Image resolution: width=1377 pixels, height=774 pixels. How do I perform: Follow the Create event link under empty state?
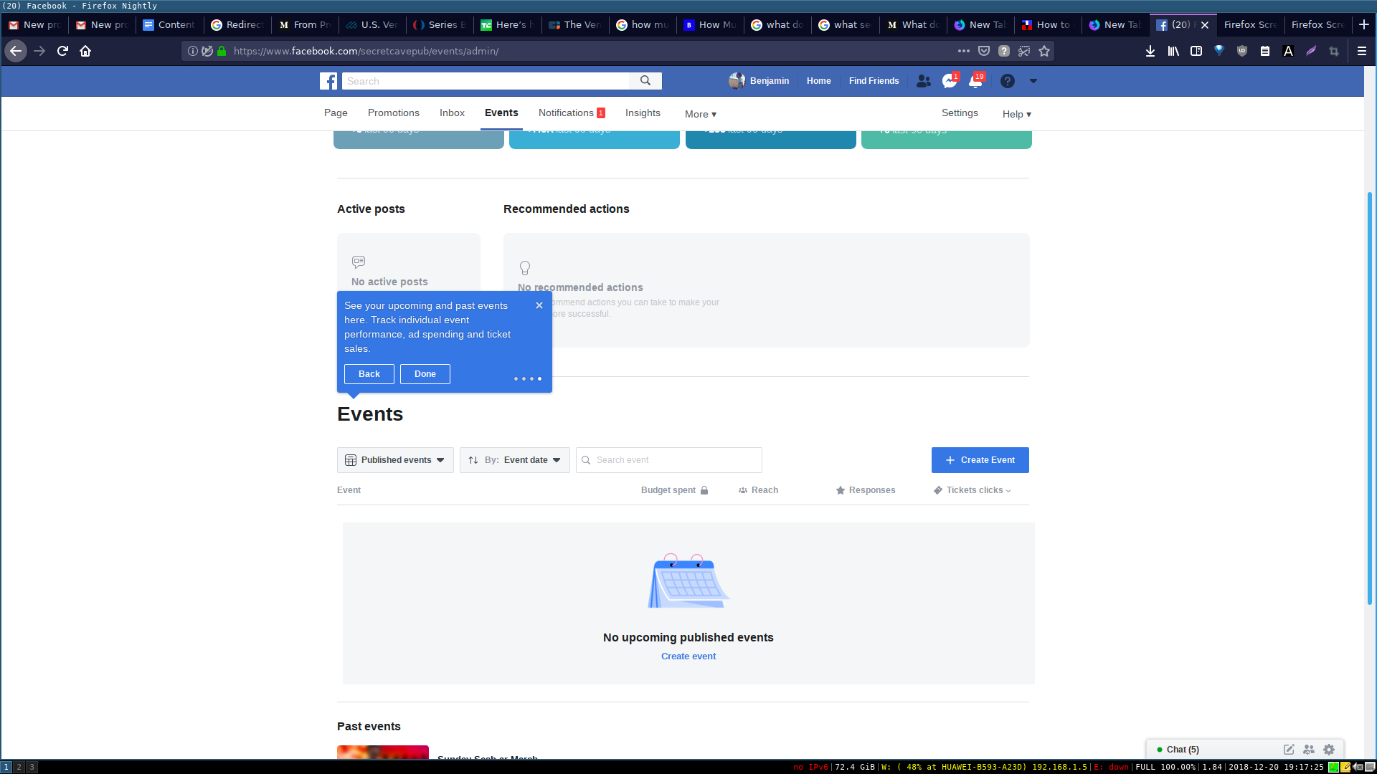click(688, 656)
